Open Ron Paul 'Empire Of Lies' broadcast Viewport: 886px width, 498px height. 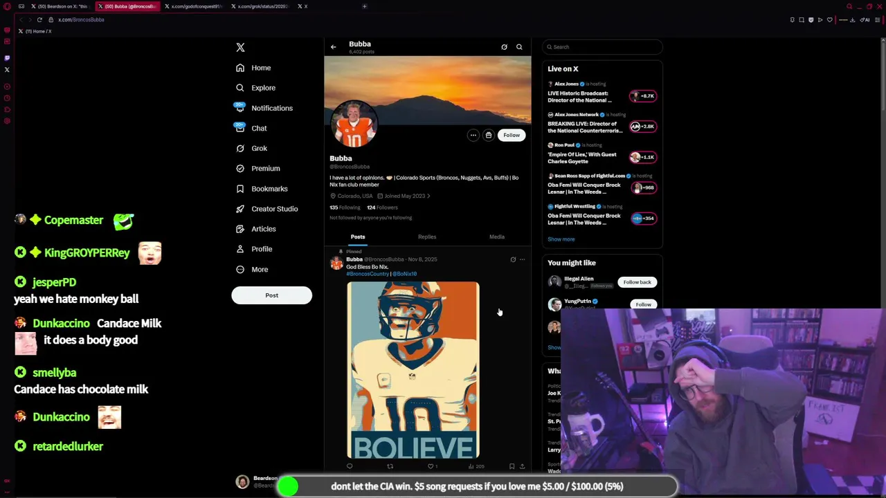602,154
